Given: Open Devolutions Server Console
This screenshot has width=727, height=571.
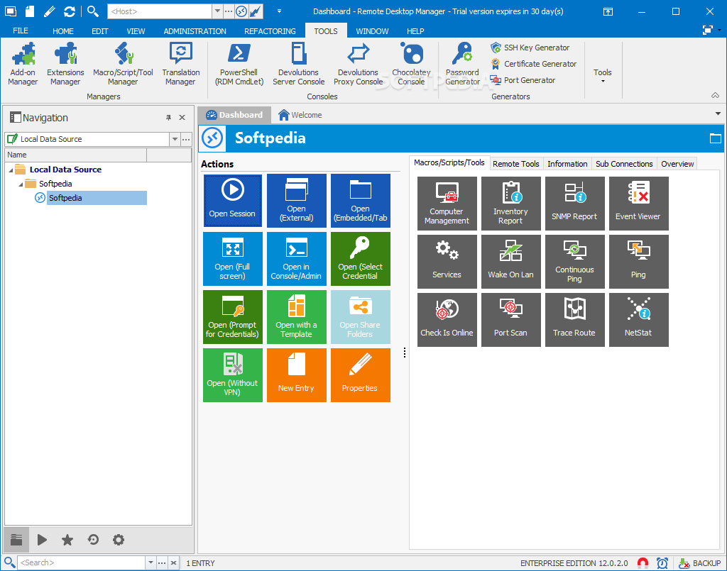Looking at the screenshot, I should pos(299,64).
